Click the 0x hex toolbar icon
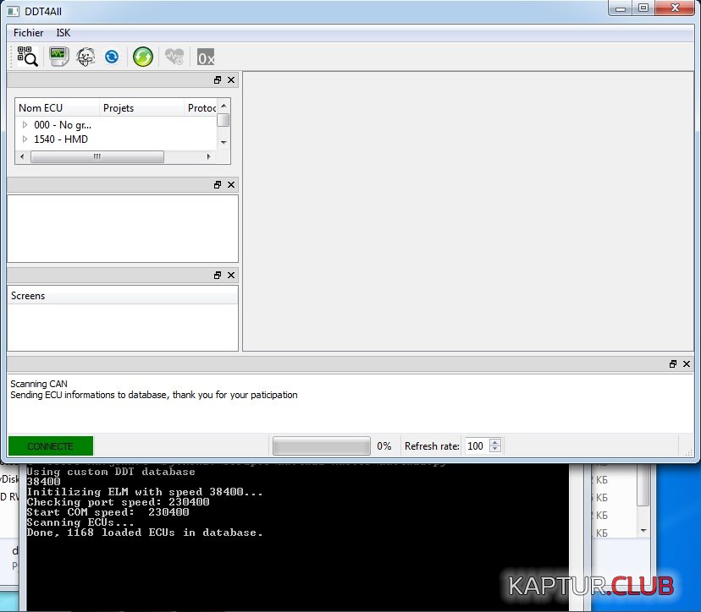 click(x=206, y=57)
